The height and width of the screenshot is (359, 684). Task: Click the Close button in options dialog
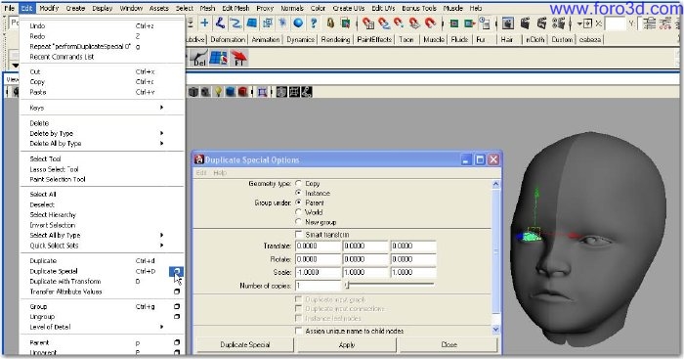449,344
